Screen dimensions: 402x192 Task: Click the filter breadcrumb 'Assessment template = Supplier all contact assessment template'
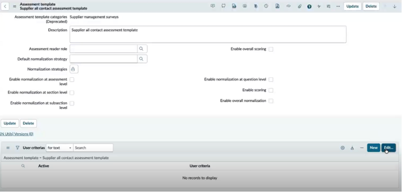coord(56,158)
